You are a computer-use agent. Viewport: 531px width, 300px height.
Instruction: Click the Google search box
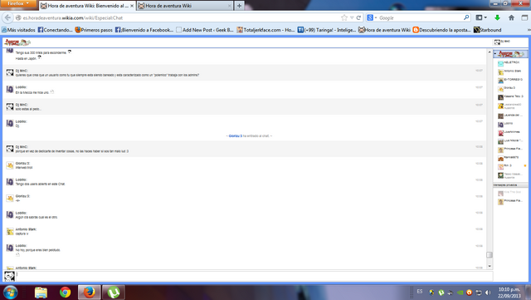coord(420,17)
